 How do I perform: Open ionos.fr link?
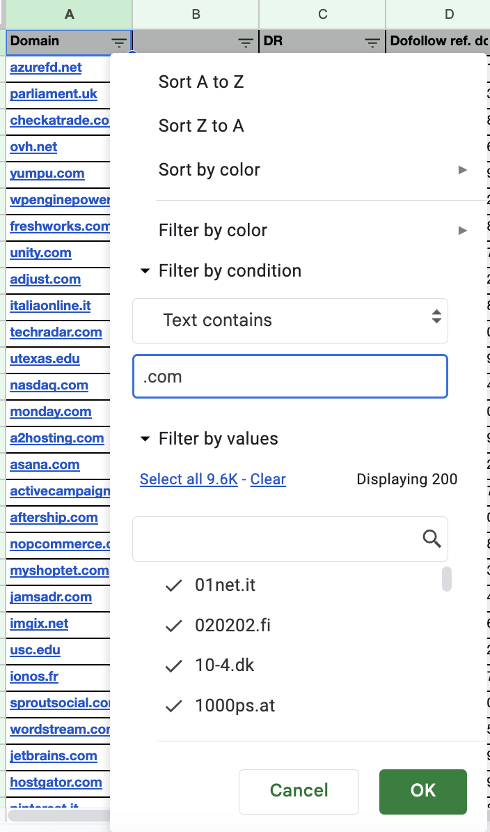(34, 677)
